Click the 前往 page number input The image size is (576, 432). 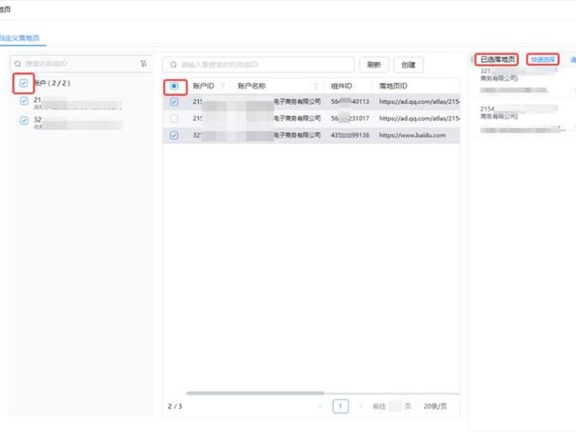click(395, 406)
